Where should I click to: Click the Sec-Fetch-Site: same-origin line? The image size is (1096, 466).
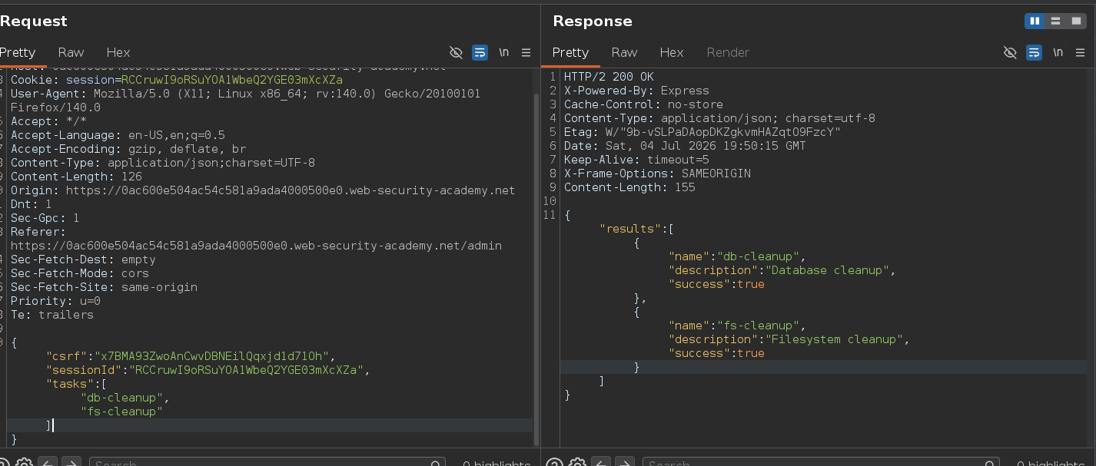[104, 287]
